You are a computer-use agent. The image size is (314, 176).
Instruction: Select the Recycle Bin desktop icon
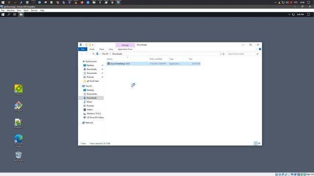coord(19,156)
